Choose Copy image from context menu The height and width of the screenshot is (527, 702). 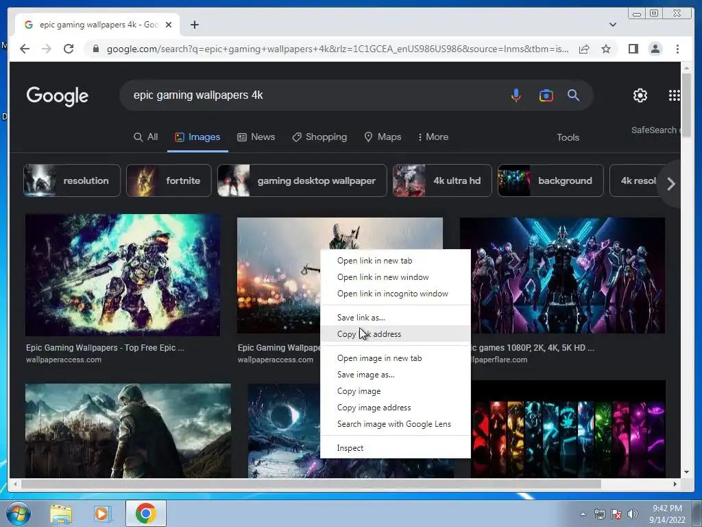click(396, 391)
